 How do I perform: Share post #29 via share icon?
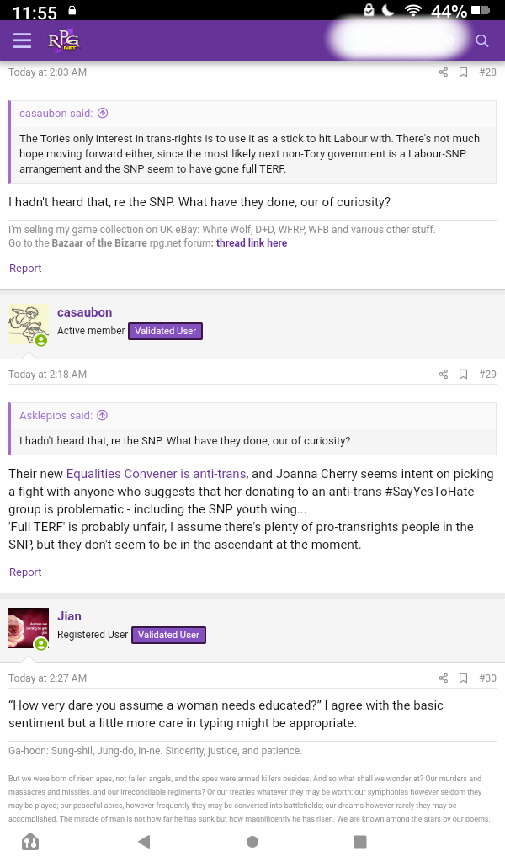[443, 375]
